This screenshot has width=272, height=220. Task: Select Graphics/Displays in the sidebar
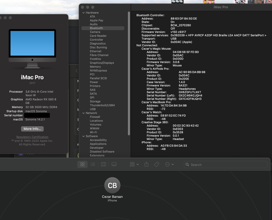pyautogui.click(x=102, y=63)
